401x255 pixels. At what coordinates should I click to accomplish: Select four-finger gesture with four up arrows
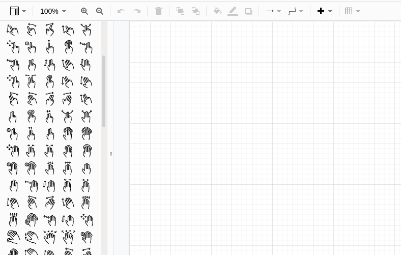point(13,220)
